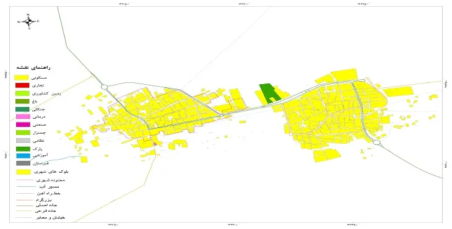The width and height of the screenshot is (452, 229).
Task: Click the small pink parcel on the map
Action: point(155,144)
